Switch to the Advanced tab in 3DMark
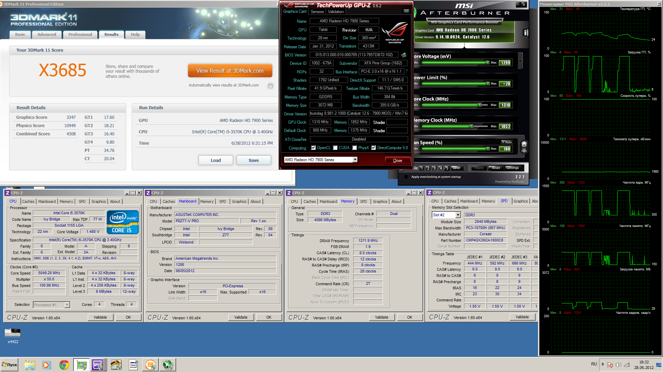The image size is (663, 372). point(47,34)
